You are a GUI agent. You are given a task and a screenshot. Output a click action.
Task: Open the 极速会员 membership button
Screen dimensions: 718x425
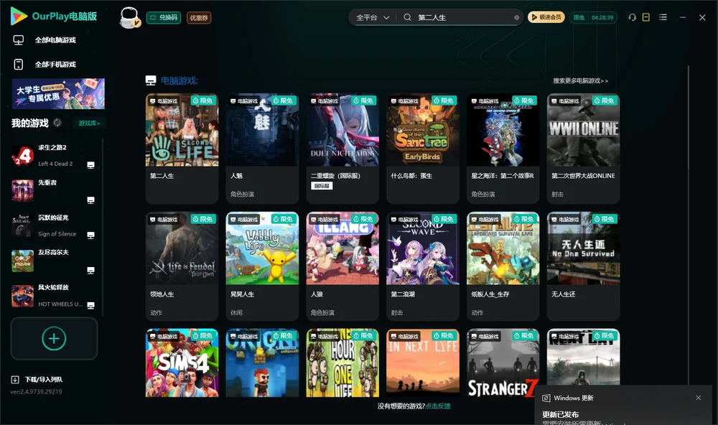pyautogui.click(x=546, y=17)
